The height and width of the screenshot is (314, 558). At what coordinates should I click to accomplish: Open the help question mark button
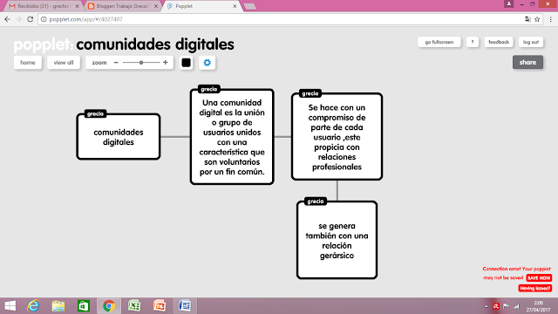(x=473, y=42)
